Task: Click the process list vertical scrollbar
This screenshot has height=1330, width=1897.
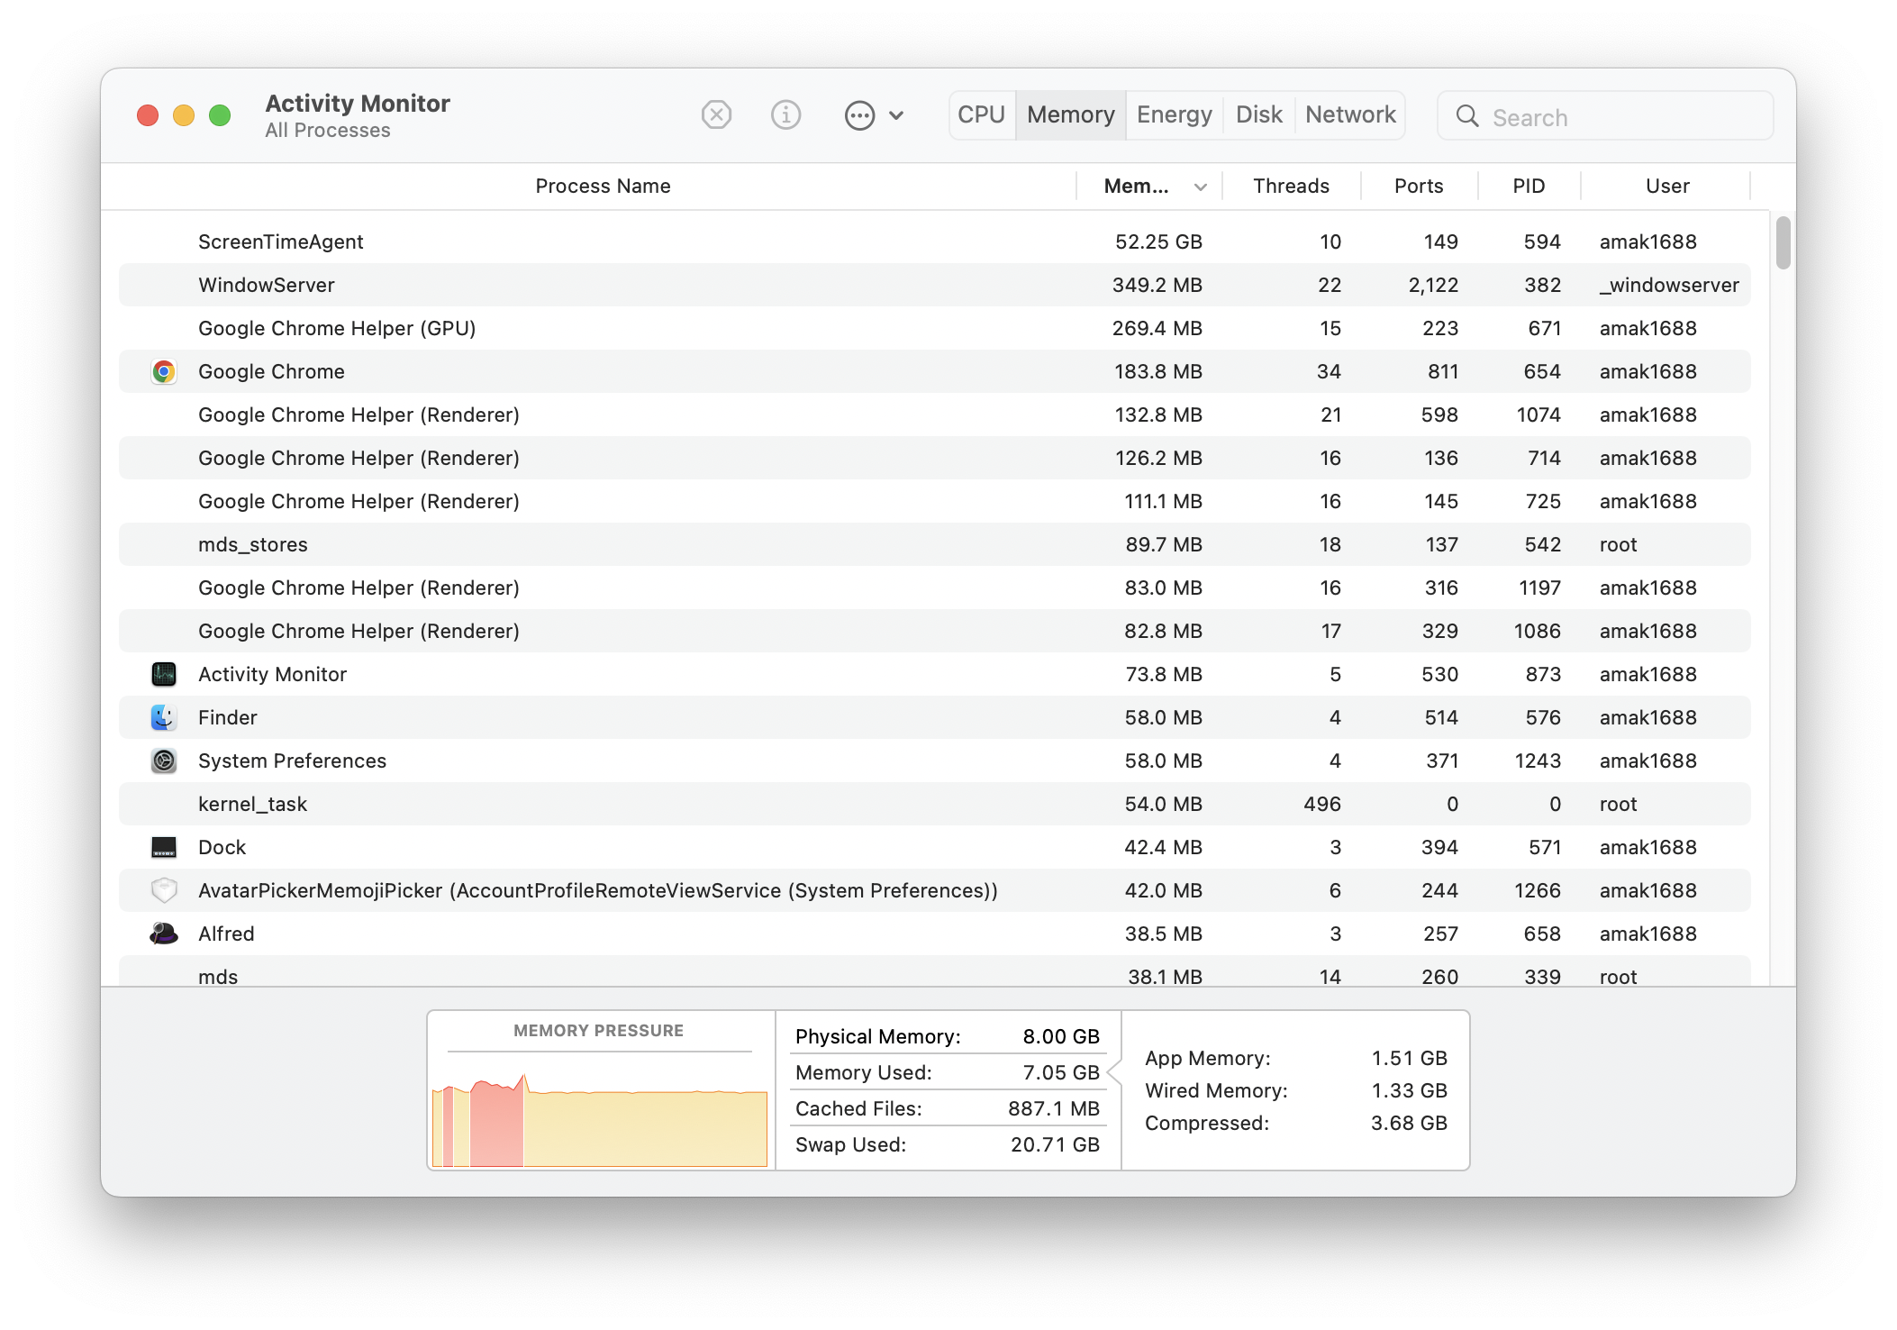Action: click(x=1783, y=241)
